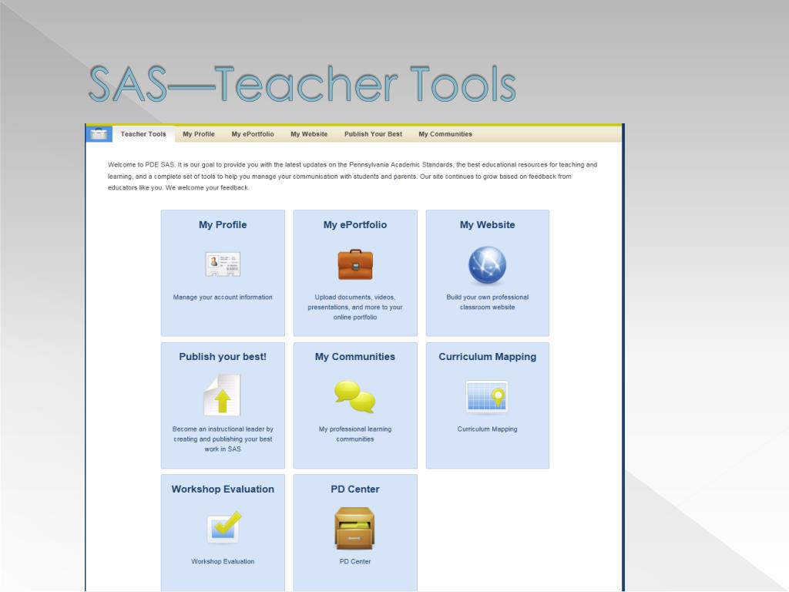Click the blue globe My Website icon

pos(487,265)
